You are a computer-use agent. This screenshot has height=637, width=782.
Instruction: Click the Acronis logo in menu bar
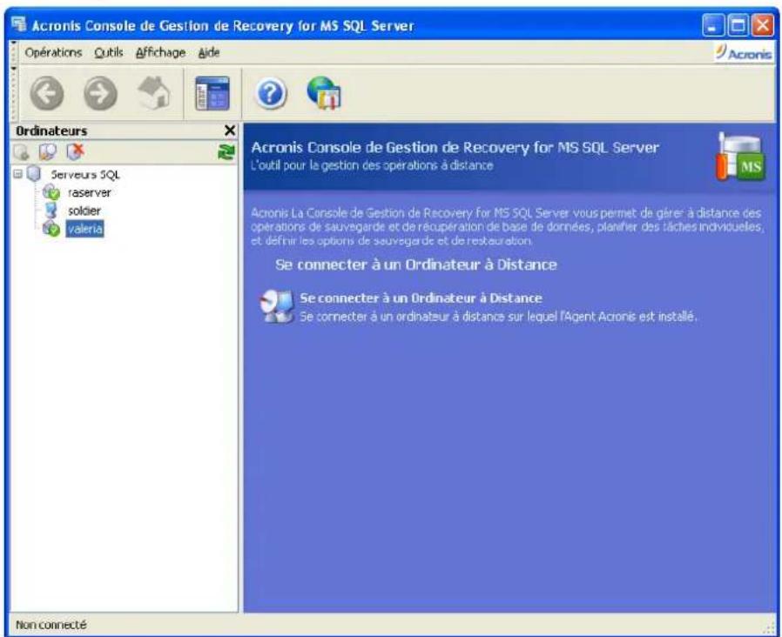point(744,52)
